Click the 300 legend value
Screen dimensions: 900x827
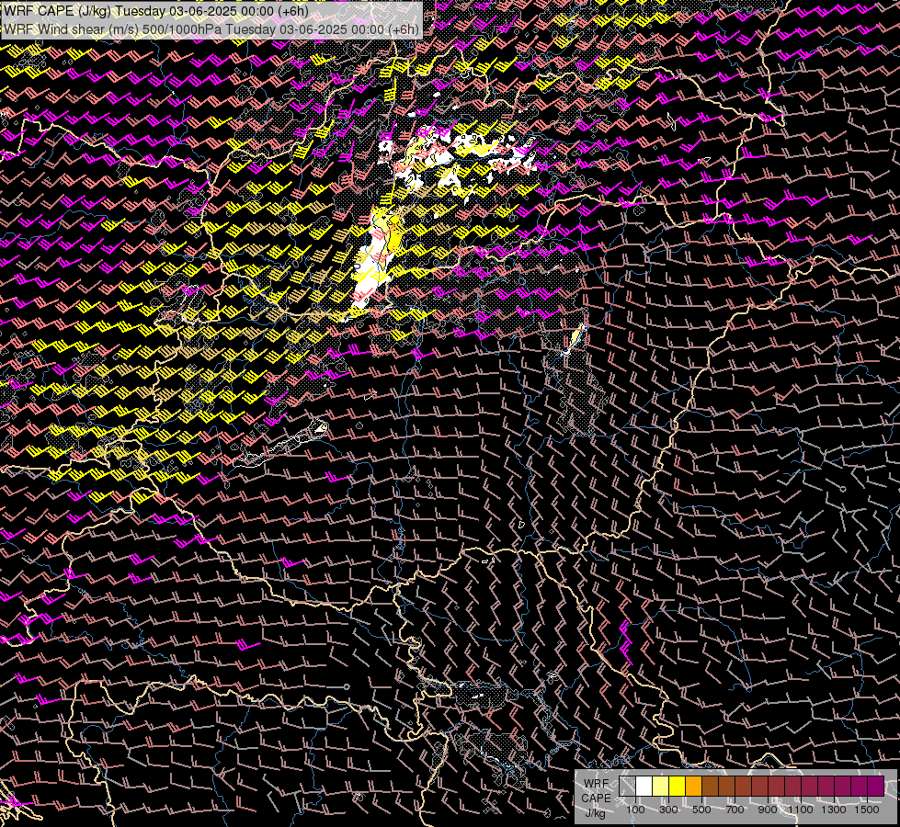click(x=668, y=810)
